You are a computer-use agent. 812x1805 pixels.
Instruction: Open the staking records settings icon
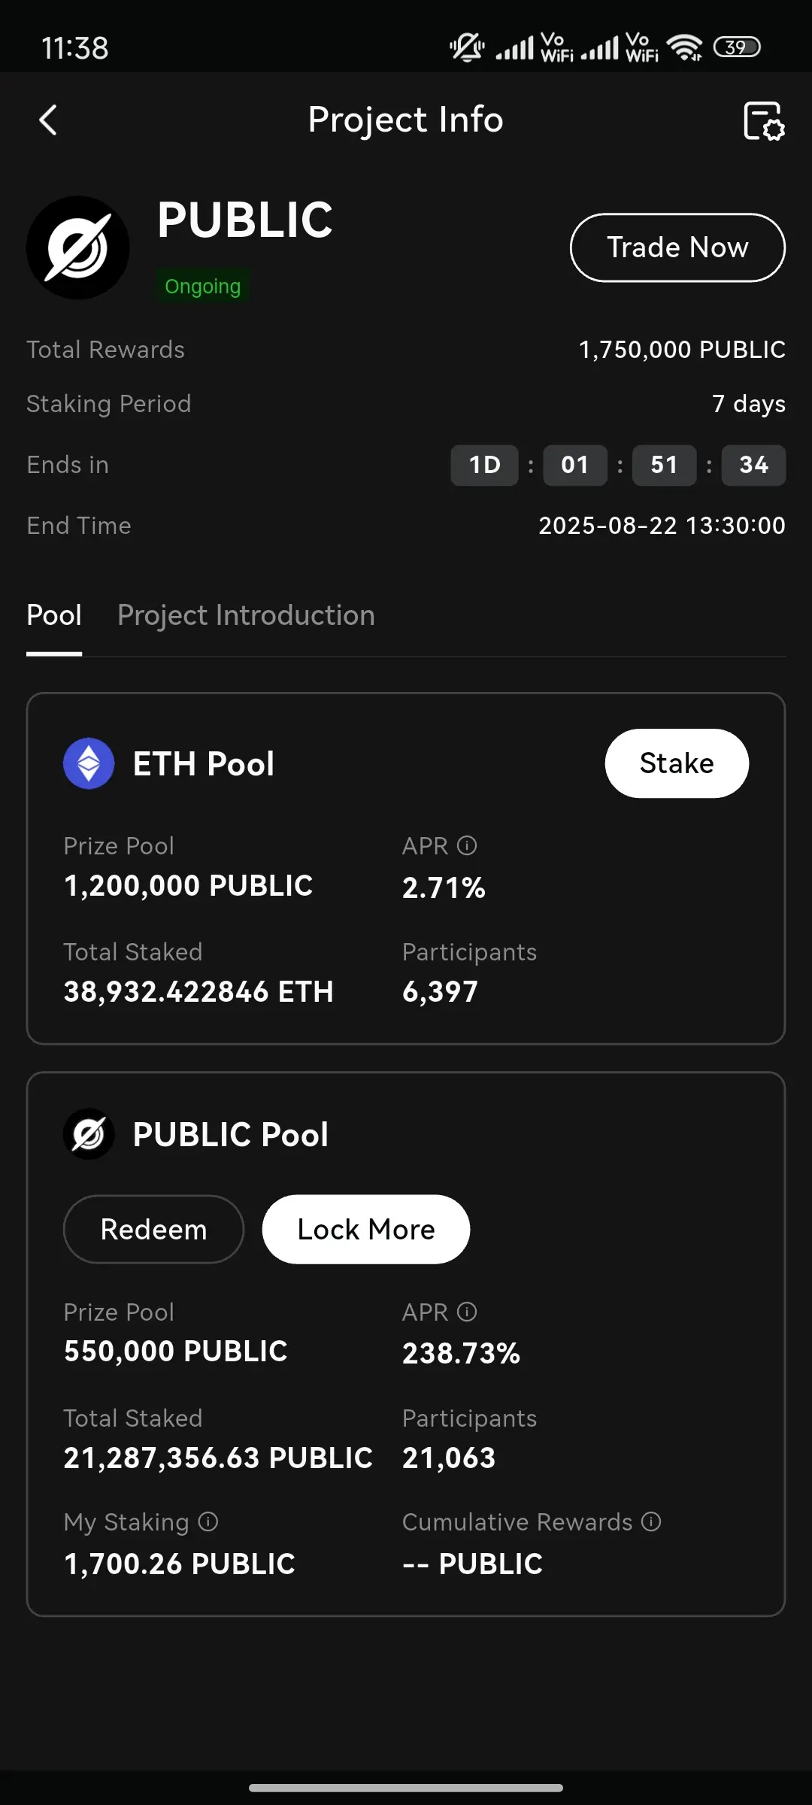(x=764, y=121)
